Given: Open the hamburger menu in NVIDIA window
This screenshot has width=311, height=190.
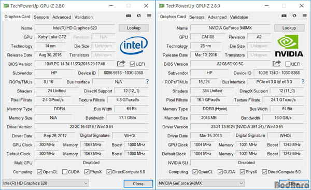Looking at the screenshot, I should (304, 16).
